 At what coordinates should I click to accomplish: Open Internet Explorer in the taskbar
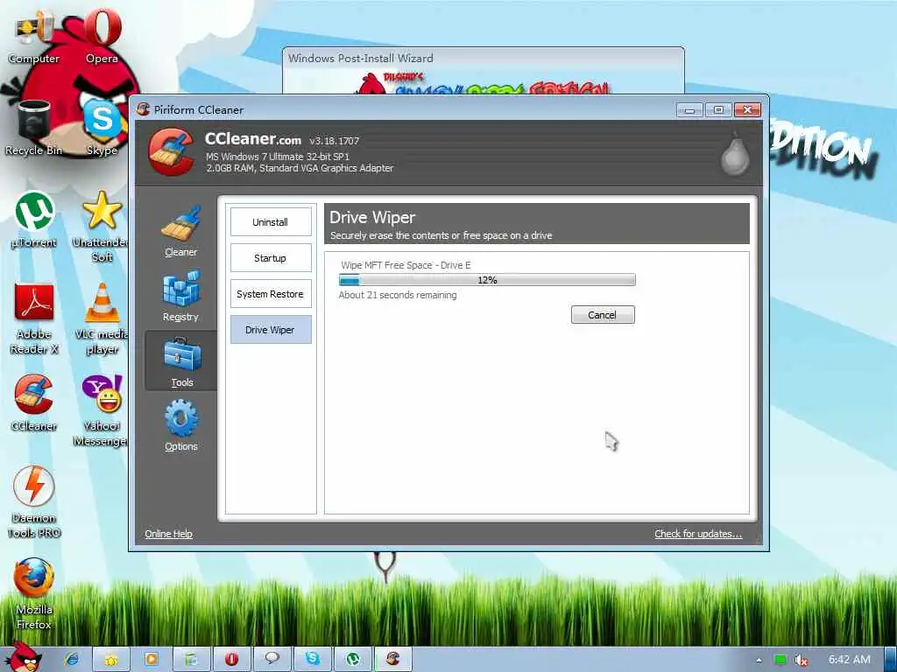pyautogui.click(x=72, y=659)
